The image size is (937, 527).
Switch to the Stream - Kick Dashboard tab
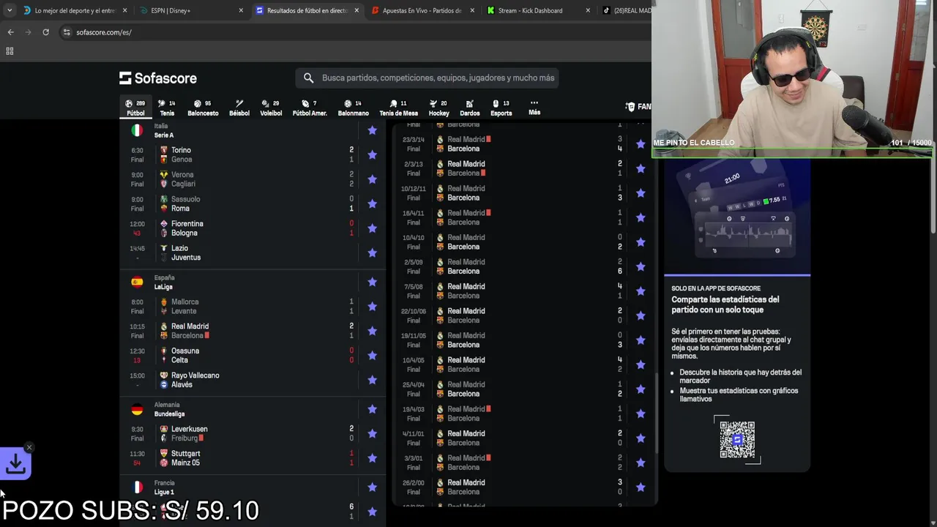(x=538, y=10)
